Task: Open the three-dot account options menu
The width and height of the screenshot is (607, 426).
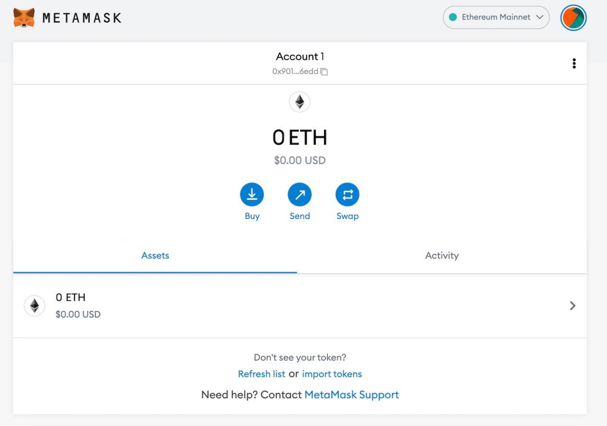Action: point(574,64)
